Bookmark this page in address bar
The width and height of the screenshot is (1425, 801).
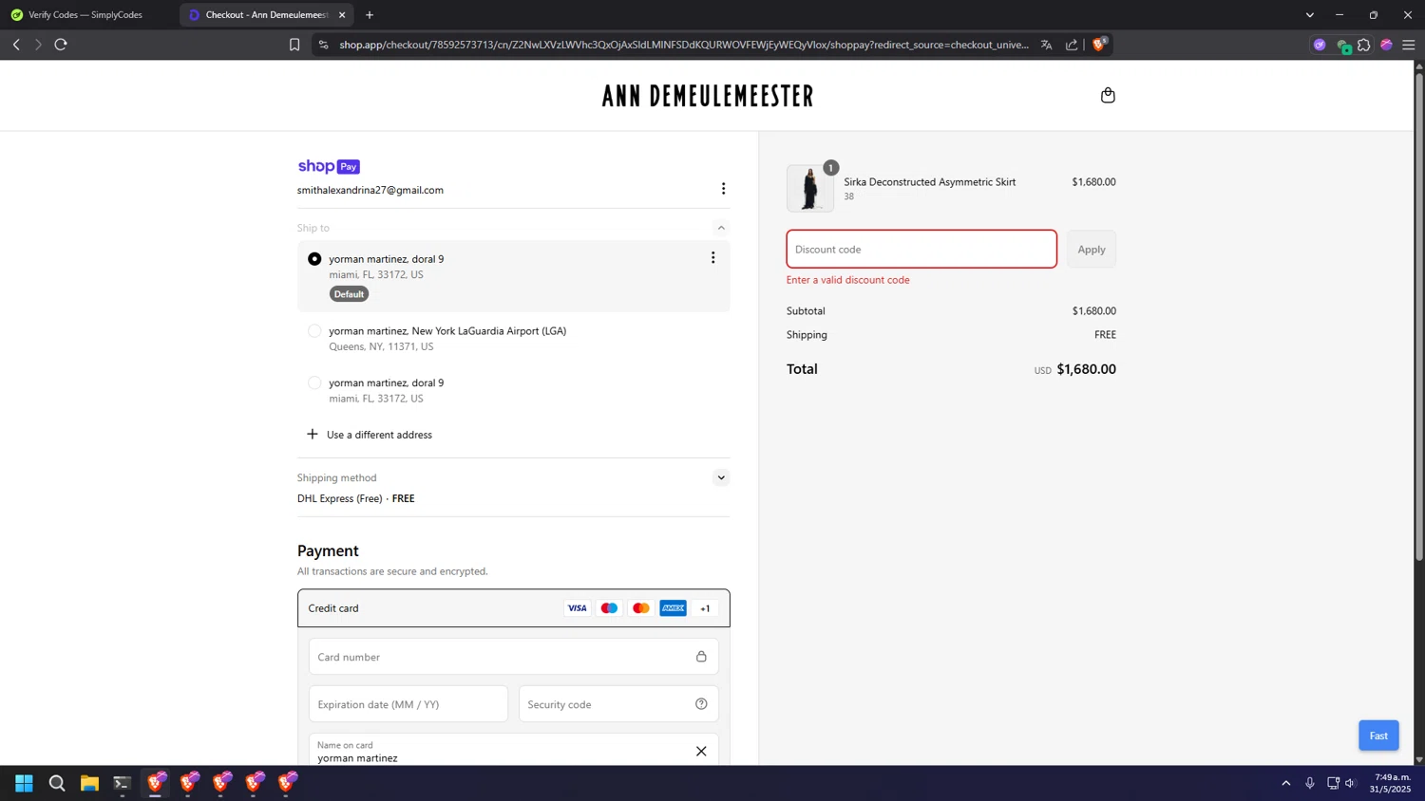tap(294, 45)
